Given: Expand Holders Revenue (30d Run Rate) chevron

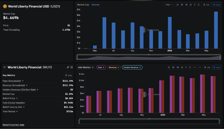Looking at the screenshot, I should tap(38, 90).
